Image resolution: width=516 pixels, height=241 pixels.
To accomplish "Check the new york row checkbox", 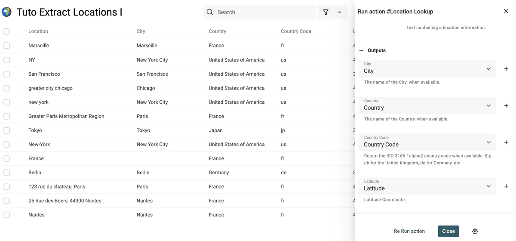I will tap(6, 102).
